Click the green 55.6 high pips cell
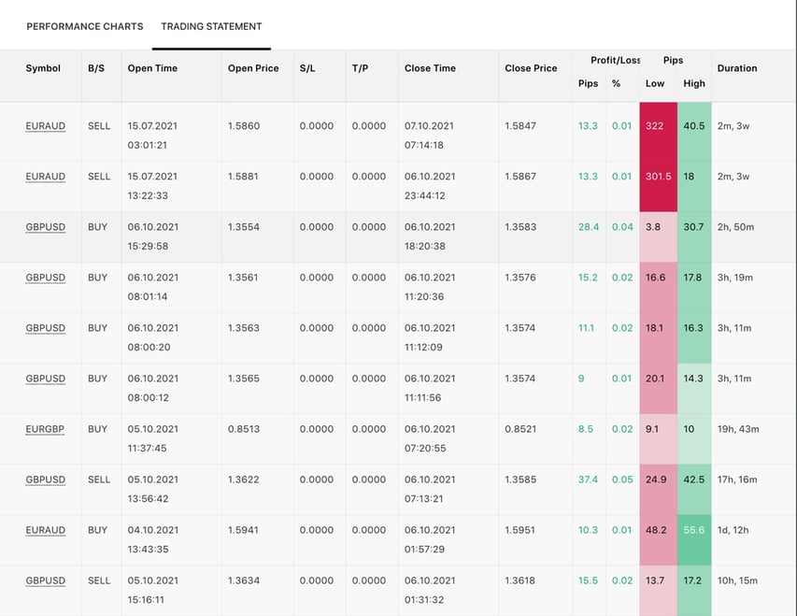 [x=694, y=530]
